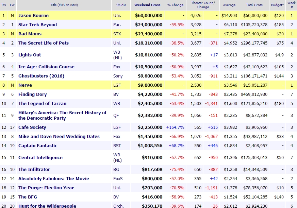Open Hunt for the Wilderpeople link
This screenshot has height=208, width=297.
(47, 206)
